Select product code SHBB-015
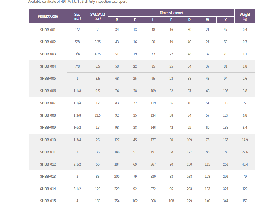Screen dimensions: 278x217 [48, 201]
